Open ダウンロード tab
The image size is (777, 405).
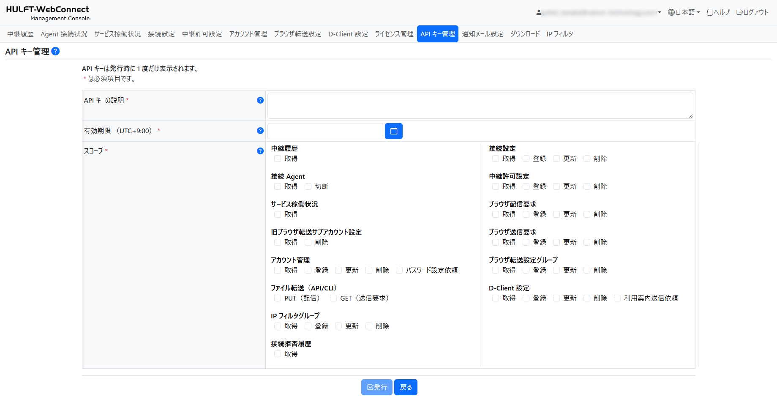pos(525,34)
